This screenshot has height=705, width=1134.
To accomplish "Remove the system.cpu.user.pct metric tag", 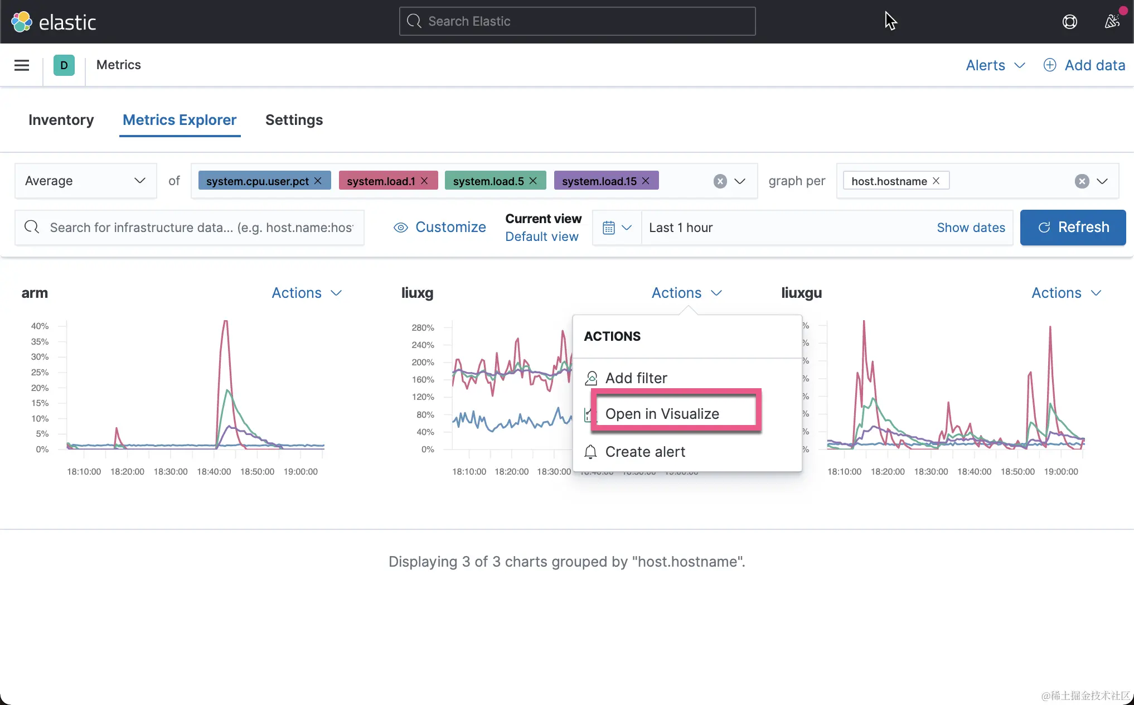I will [318, 181].
